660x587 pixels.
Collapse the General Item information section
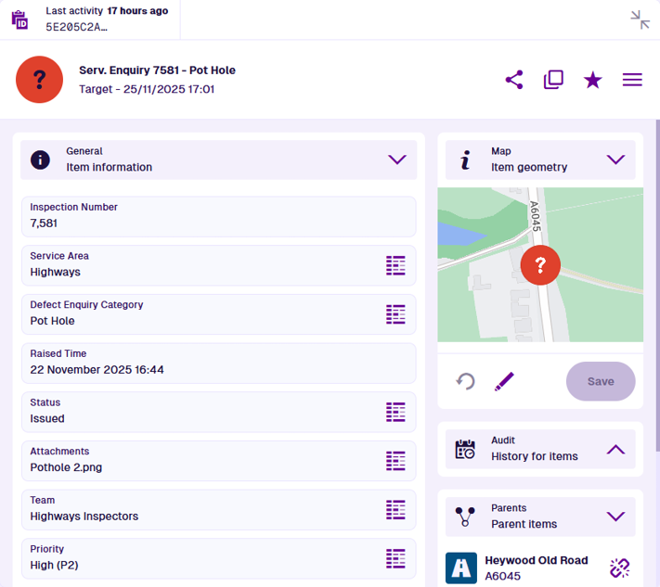click(397, 160)
